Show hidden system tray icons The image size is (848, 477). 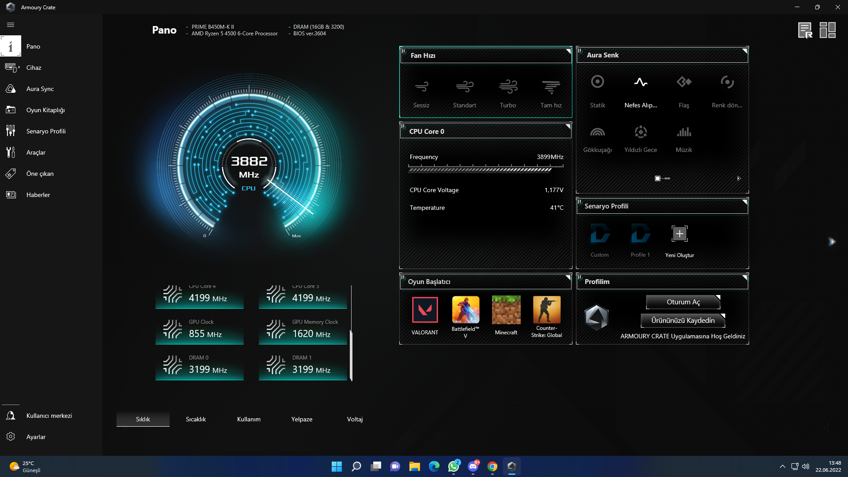[782, 466]
